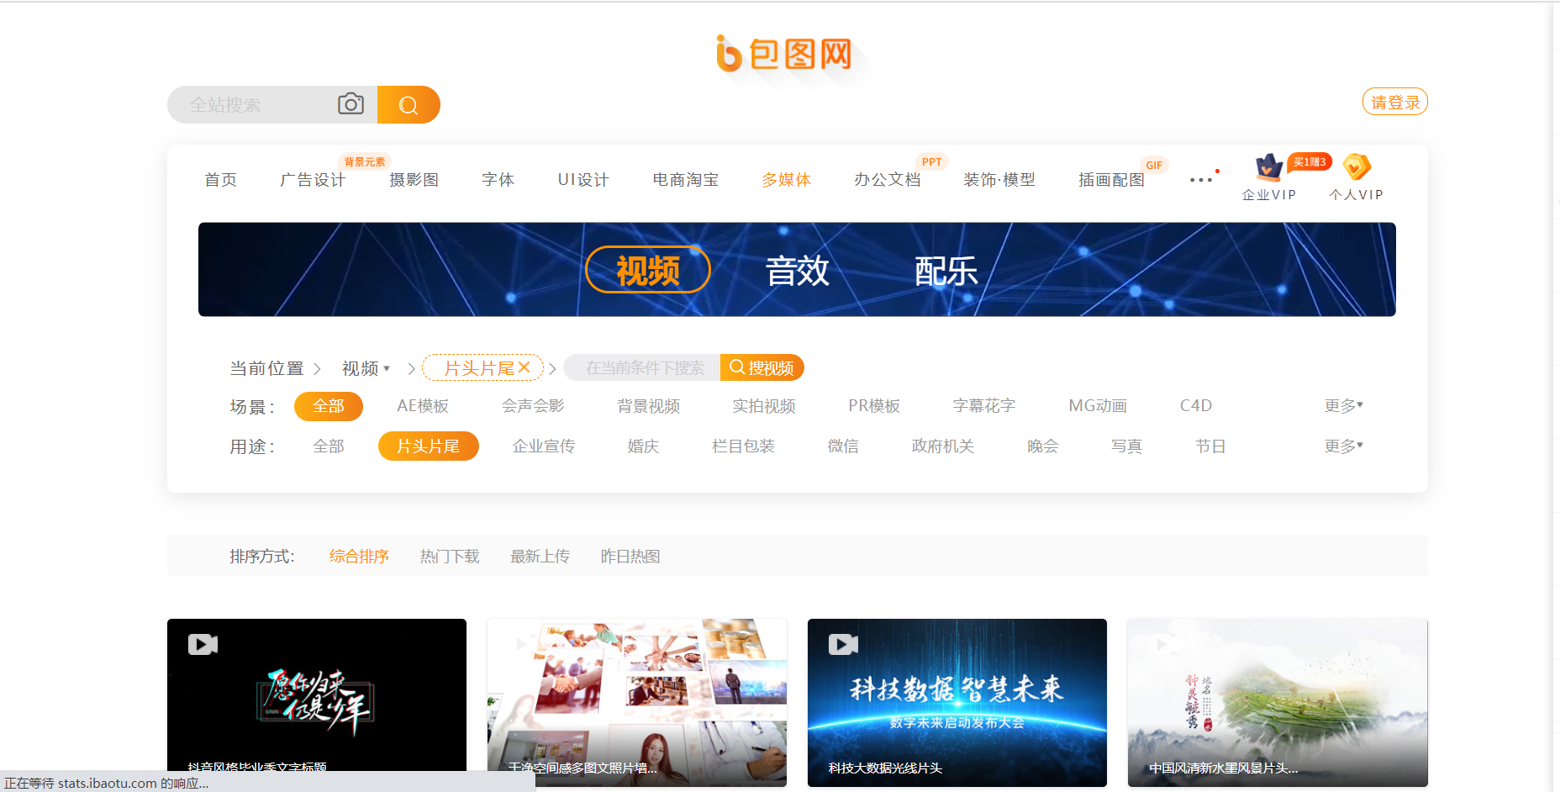Screen dimensions: 1560x792
Task: Click the camera icon for image search
Action: click(351, 103)
